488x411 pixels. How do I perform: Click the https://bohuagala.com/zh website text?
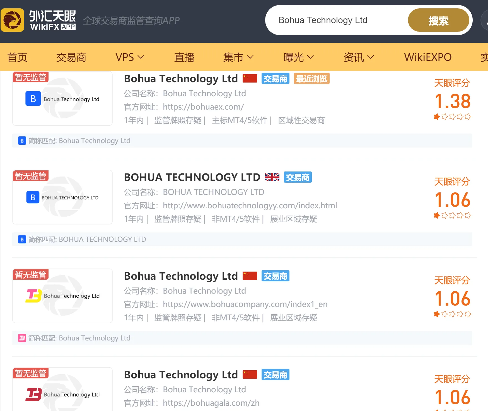point(211,403)
